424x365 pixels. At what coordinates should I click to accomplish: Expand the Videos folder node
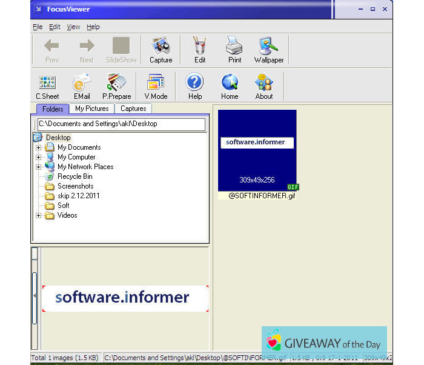(x=39, y=215)
